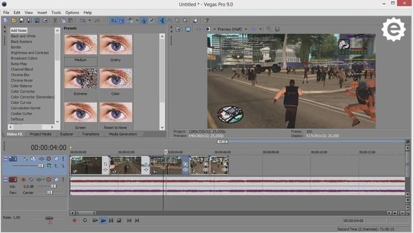Open audio track 2 automation settings dropdown

point(43,180)
